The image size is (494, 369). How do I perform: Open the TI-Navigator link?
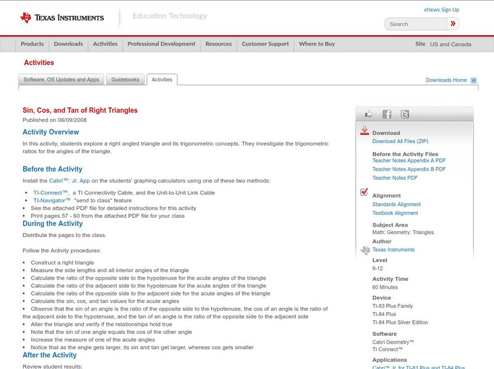(52, 201)
